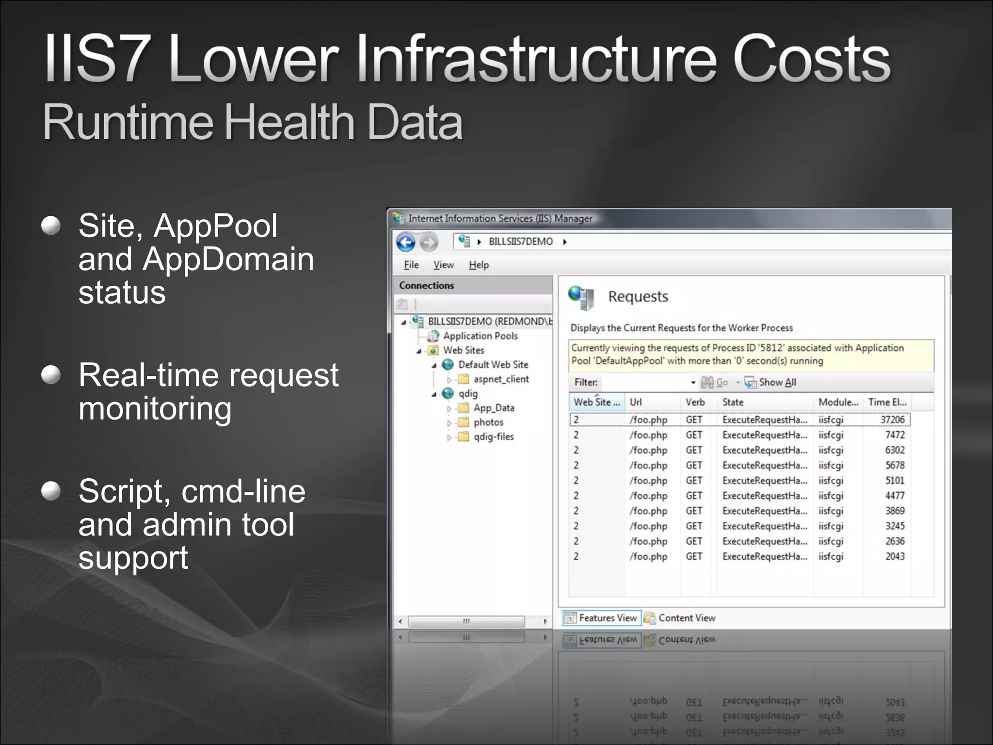Click the Go filter button
This screenshot has height=745, width=993.
715,382
